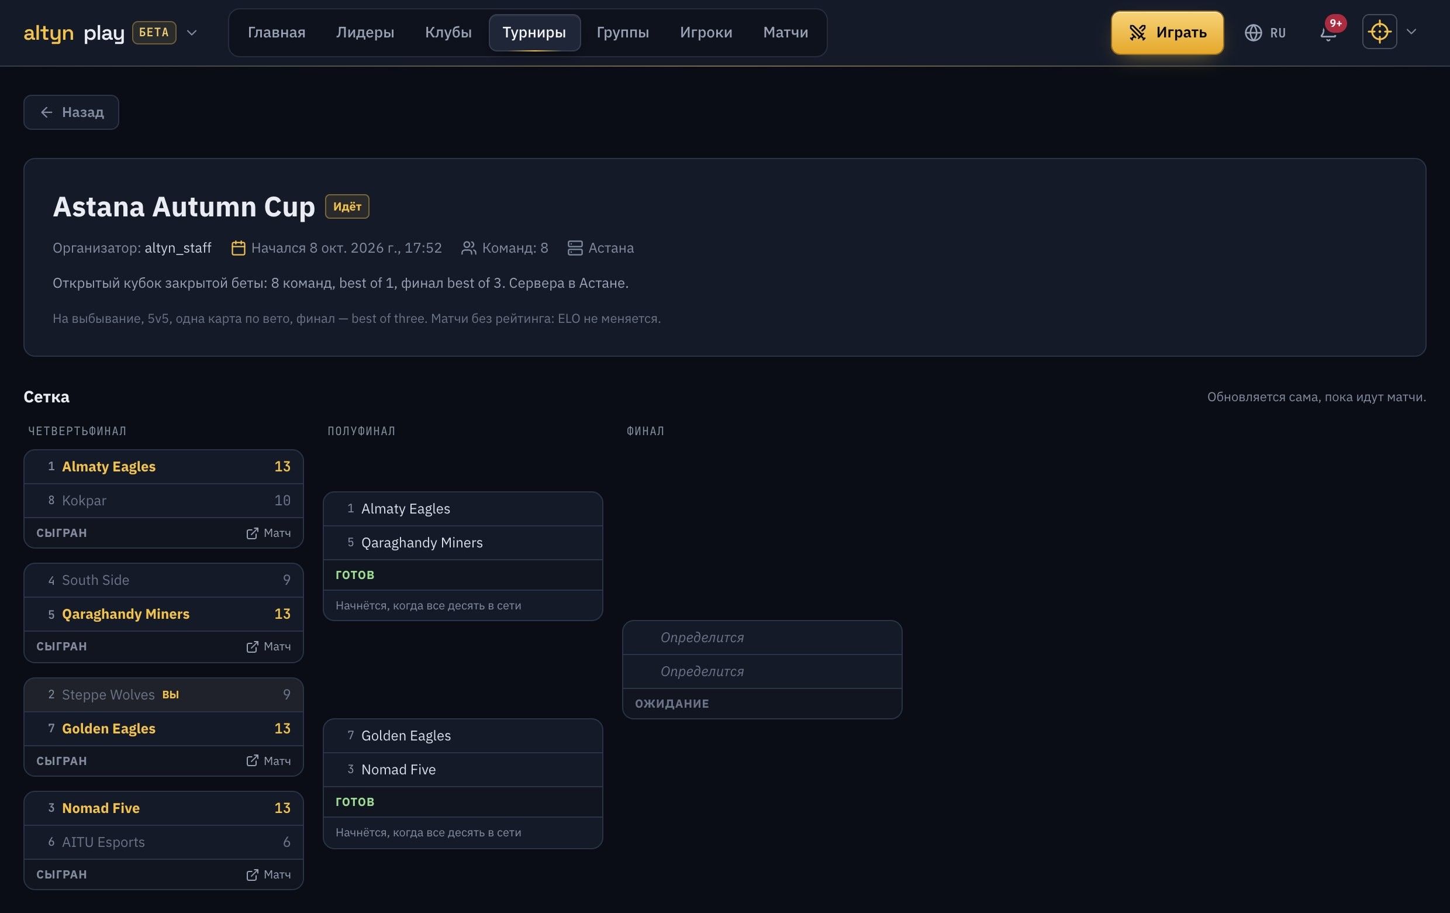This screenshot has width=1450, height=913.
Task: Go to the Лидеры tab
Action: pos(365,33)
